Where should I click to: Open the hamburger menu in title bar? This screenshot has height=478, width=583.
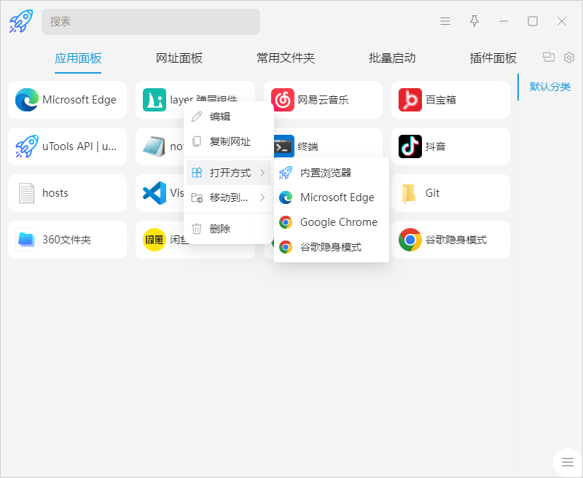[x=445, y=21]
